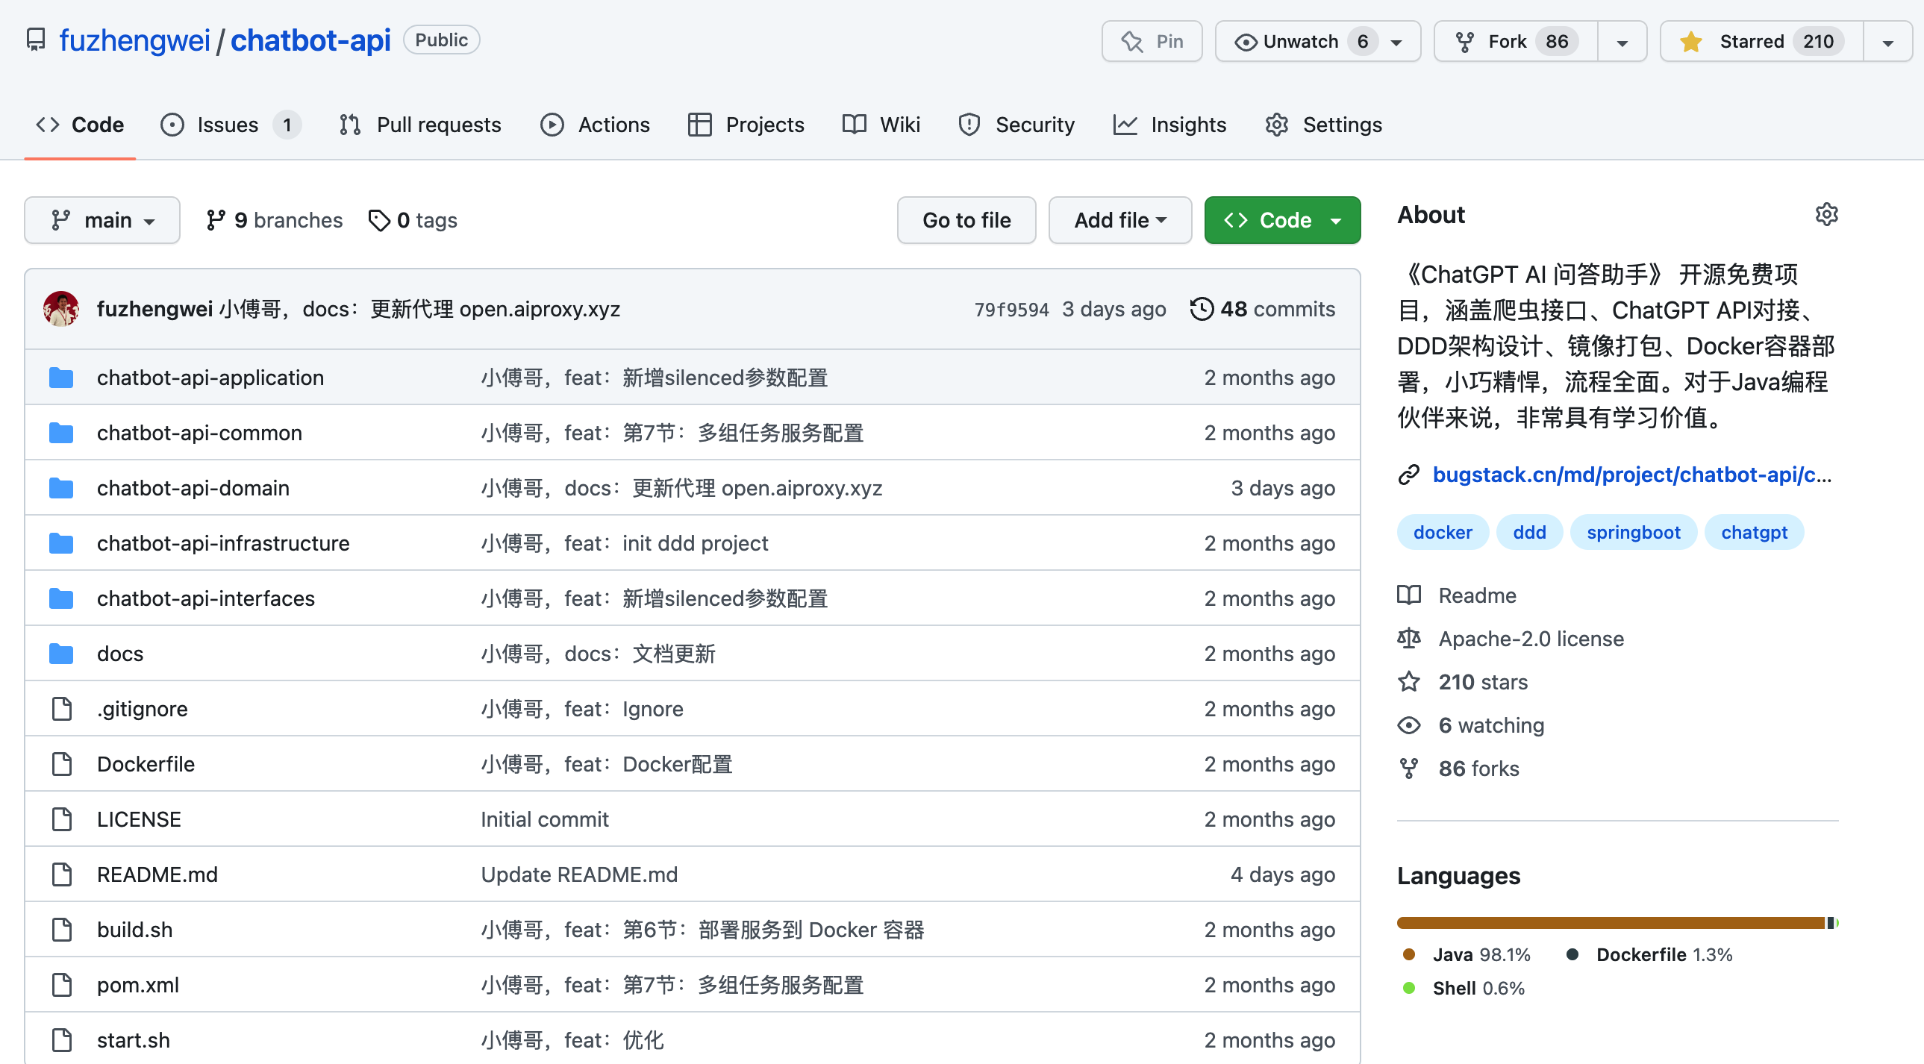
Task: Click the file icon for LICENSE
Action: [62, 820]
